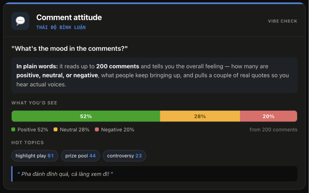The height and width of the screenshot is (193, 309).
Task: Click the green Positive legend dot
Action: pyautogui.click(x=13, y=129)
